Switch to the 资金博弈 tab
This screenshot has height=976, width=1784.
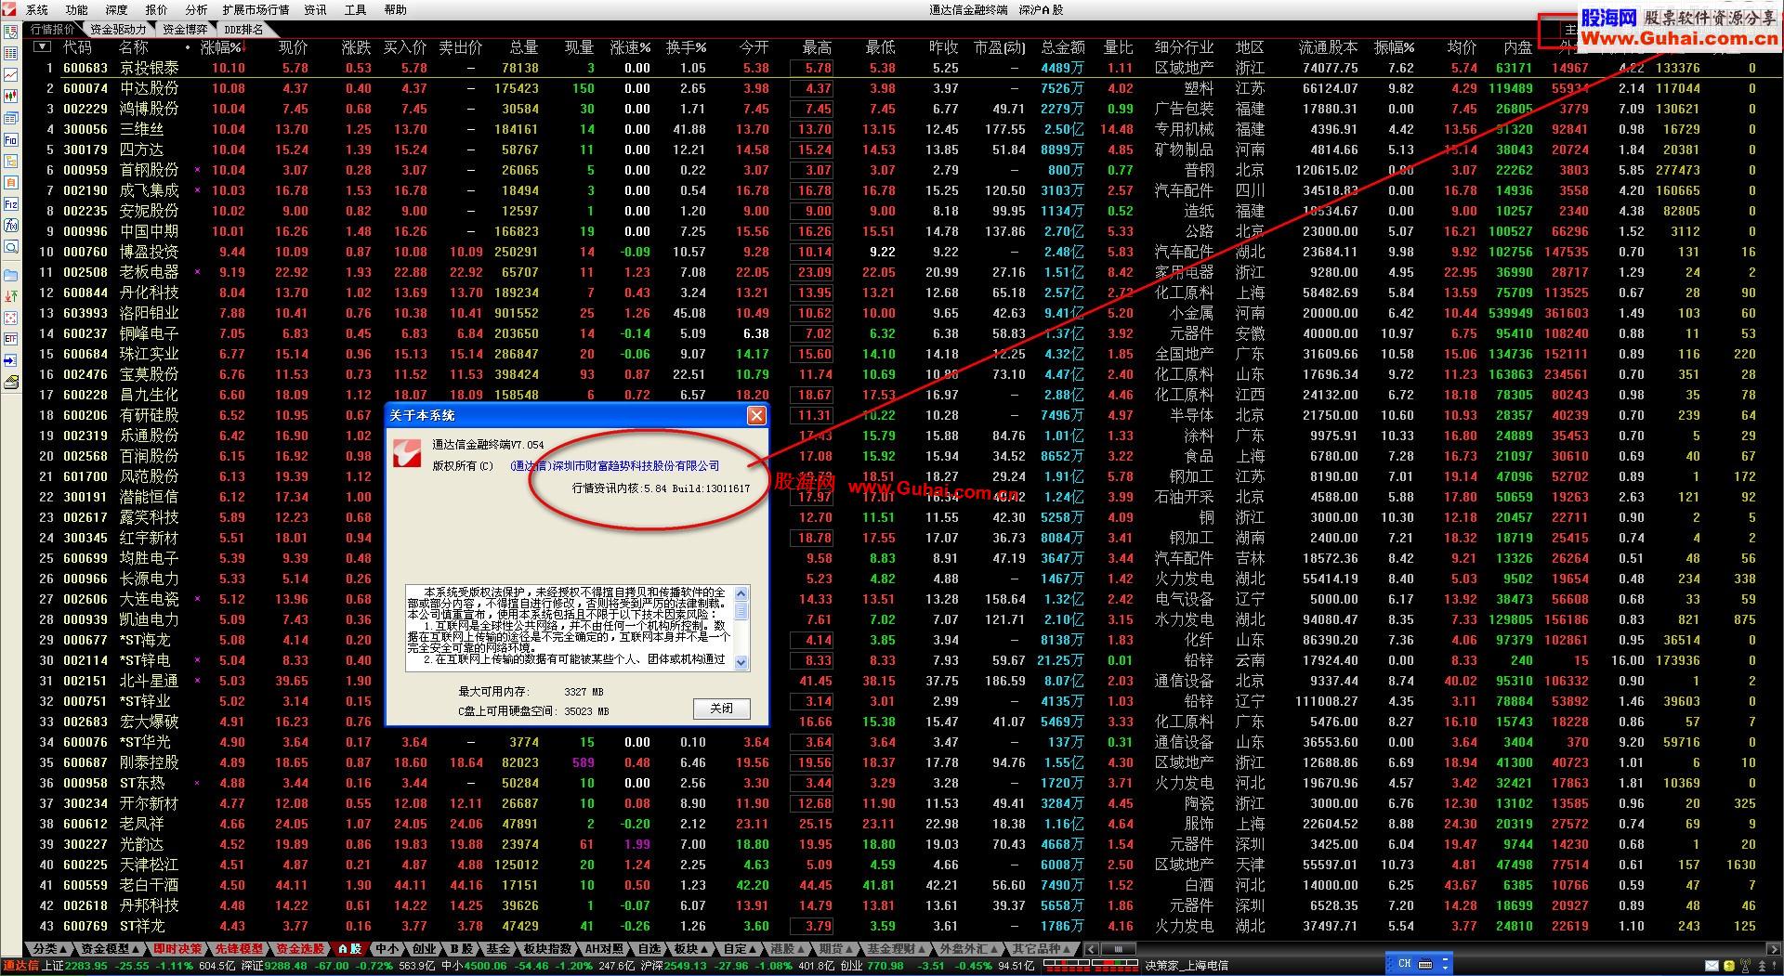[x=185, y=30]
